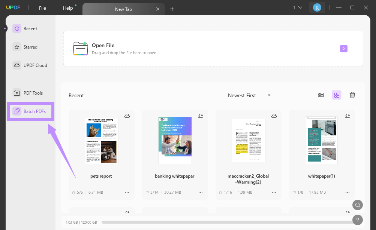The height and width of the screenshot is (230, 376).
Task: Click the Starred star icon
Action: (16, 47)
